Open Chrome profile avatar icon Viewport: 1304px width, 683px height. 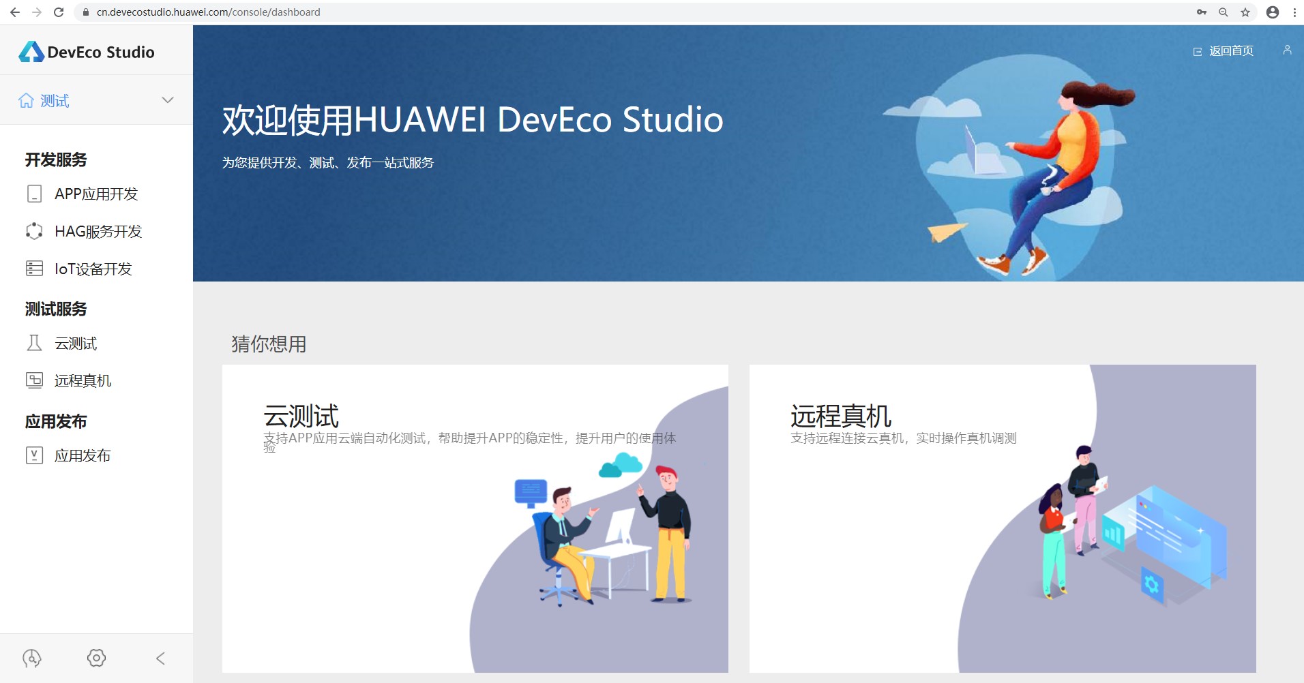pyautogui.click(x=1273, y=12)
